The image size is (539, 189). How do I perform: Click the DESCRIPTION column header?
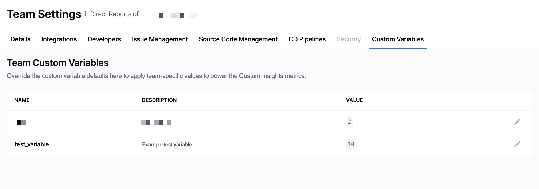[x=159, y=100]
